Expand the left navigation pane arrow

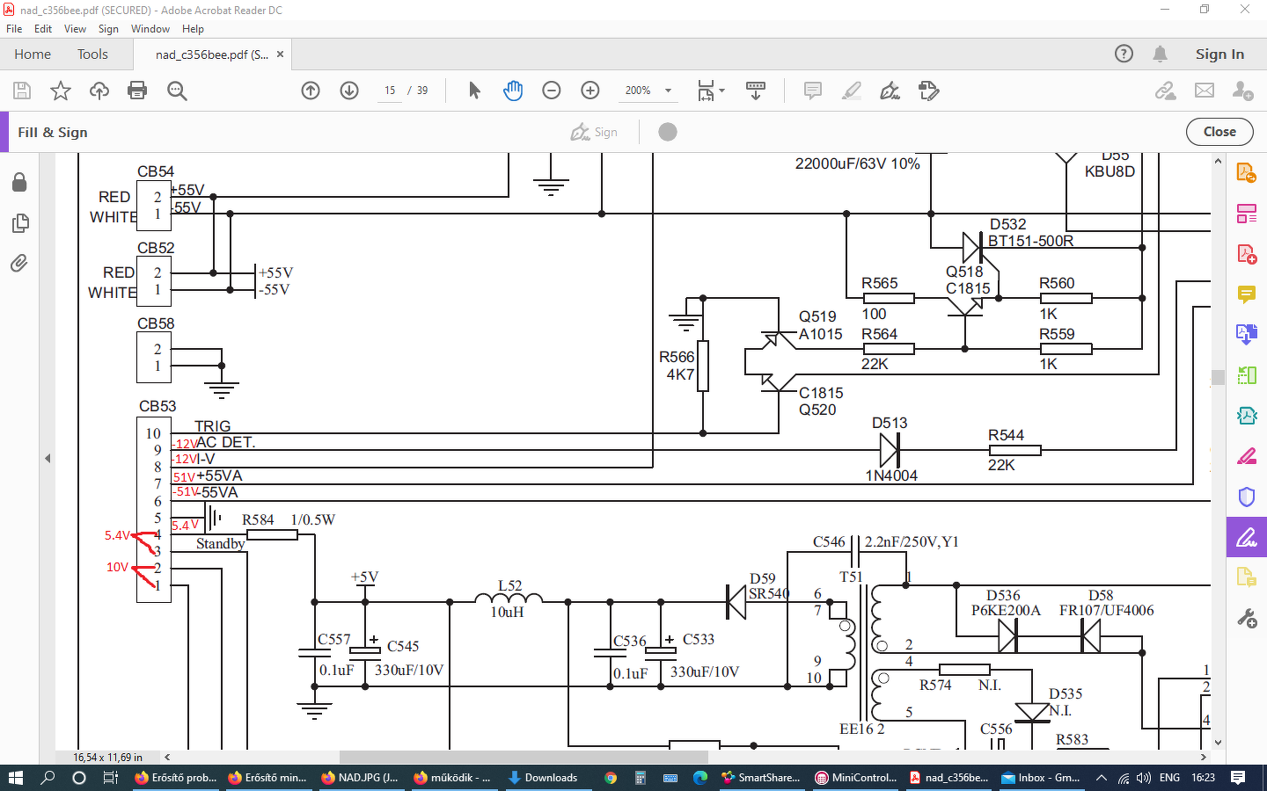[48, 458]
